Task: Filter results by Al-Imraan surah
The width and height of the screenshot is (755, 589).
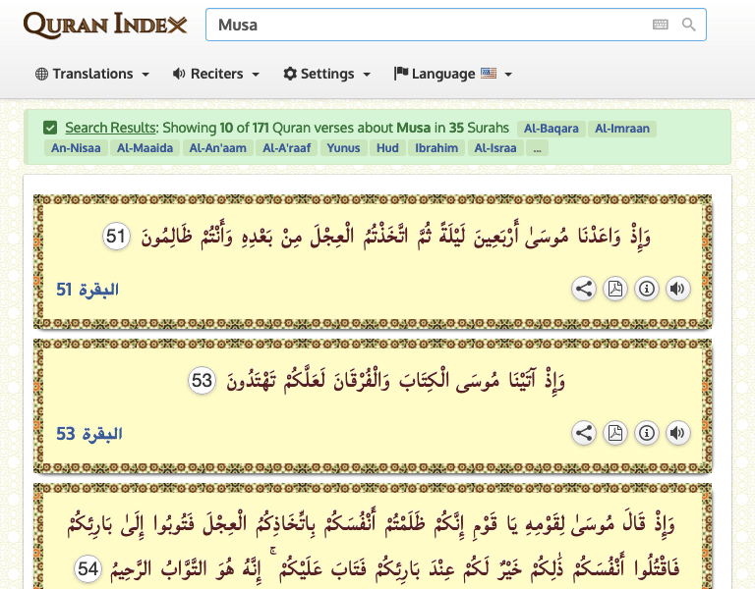Action: point(622,129)
